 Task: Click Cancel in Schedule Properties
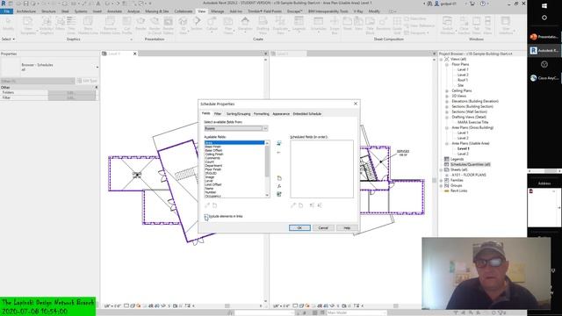[x=323, y=228]
